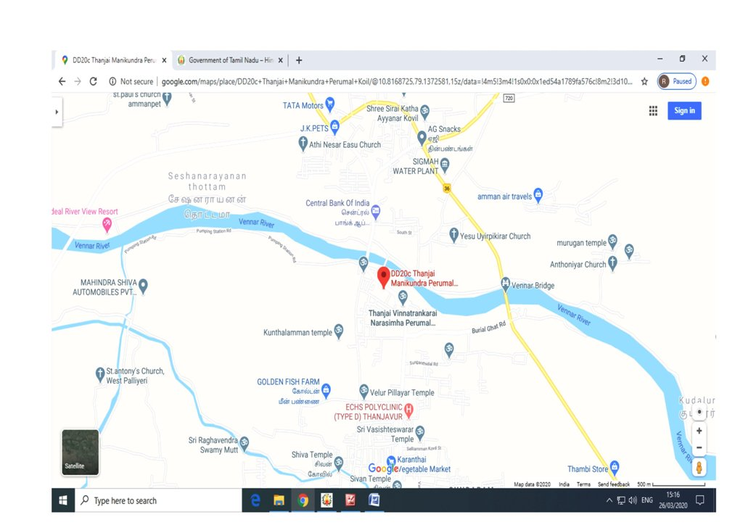Expand the collapsed side panel arrow
Screen dimensions: 743x525
point(57,112)
